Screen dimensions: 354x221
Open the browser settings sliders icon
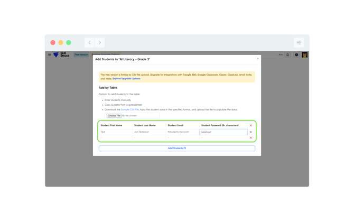299,42
